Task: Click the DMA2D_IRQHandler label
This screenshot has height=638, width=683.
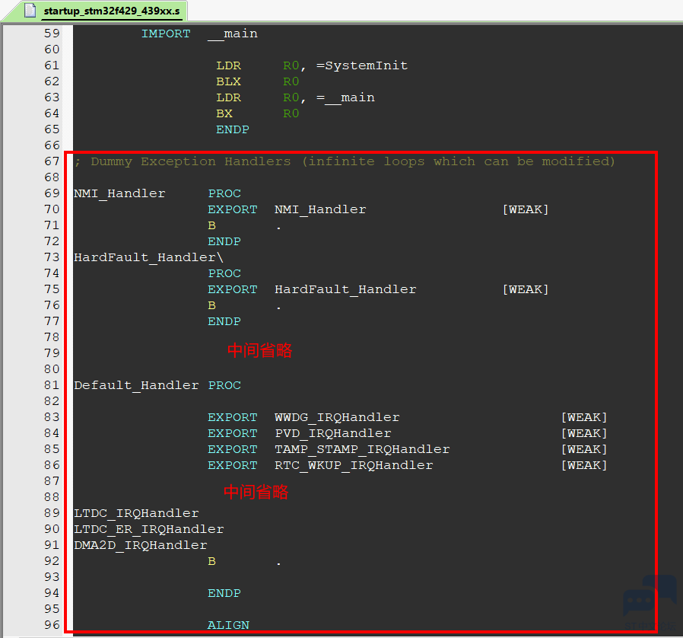Action: coord(140,545)
